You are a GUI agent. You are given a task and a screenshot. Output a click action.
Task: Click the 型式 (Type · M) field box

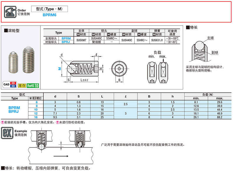point(49,9)
